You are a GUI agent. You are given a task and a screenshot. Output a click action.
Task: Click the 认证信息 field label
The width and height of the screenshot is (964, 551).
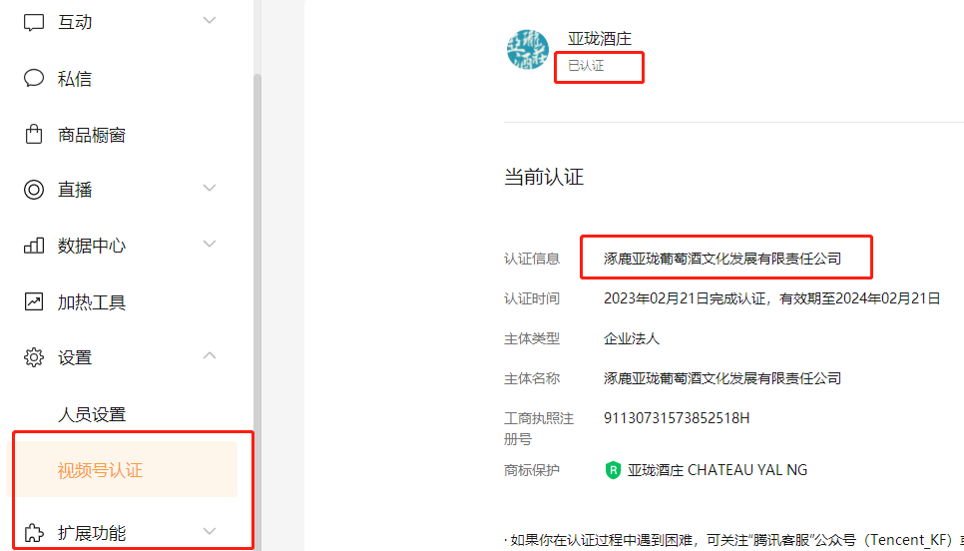tap(532, 259)
